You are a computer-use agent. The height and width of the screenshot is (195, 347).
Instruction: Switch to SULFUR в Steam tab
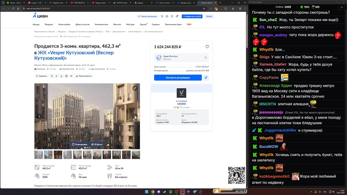pos(122,3)
